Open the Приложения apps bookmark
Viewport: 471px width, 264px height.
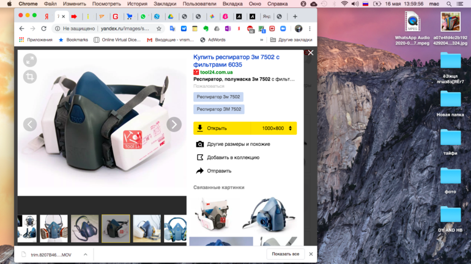[35, 40]
